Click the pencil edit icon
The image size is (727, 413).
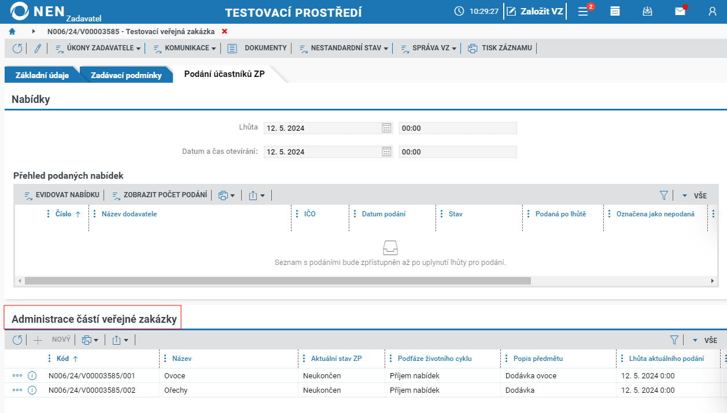pyautogui.click(x=38, y=48)
